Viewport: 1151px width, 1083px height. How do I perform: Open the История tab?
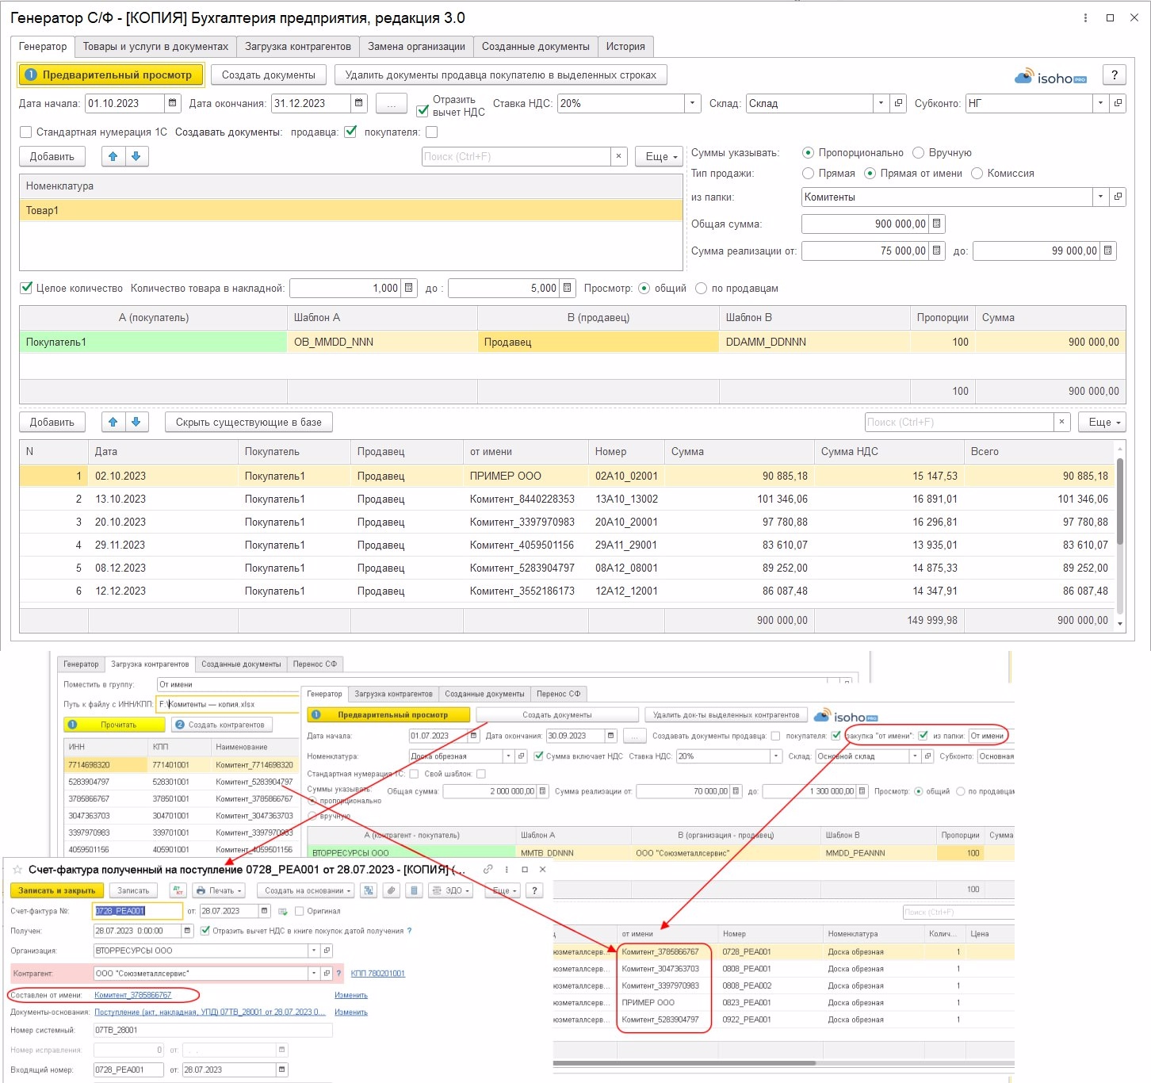pyautogui.click(x=625, y=46)
